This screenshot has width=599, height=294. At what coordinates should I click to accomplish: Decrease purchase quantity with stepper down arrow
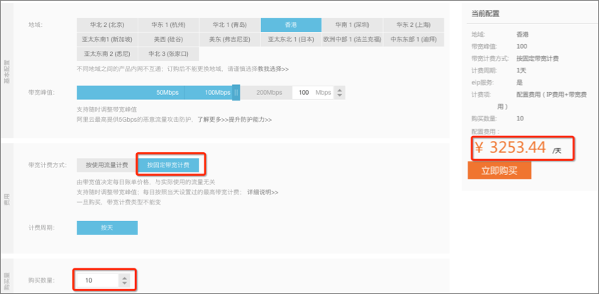coord(125,284)
